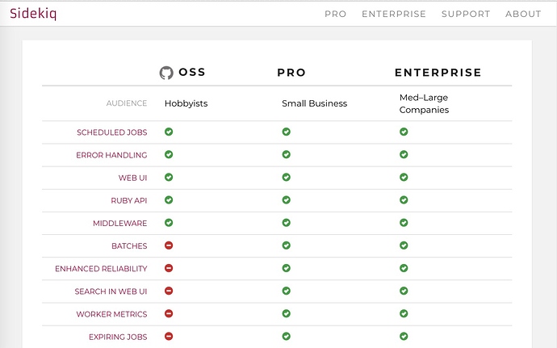The height and width of the screenshot is (348, 557).
Task: Click Enterprise green check for Ruby API
Action: click(404, 200)
